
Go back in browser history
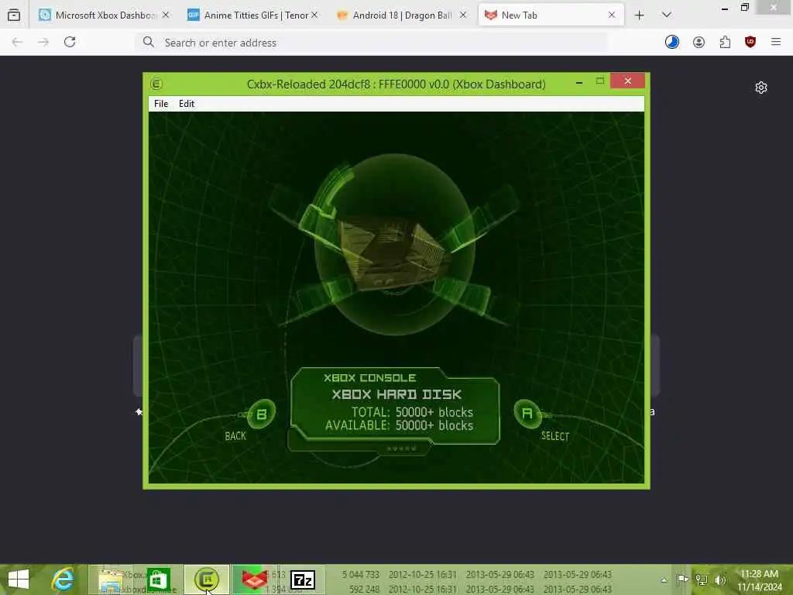pos(17,43)
